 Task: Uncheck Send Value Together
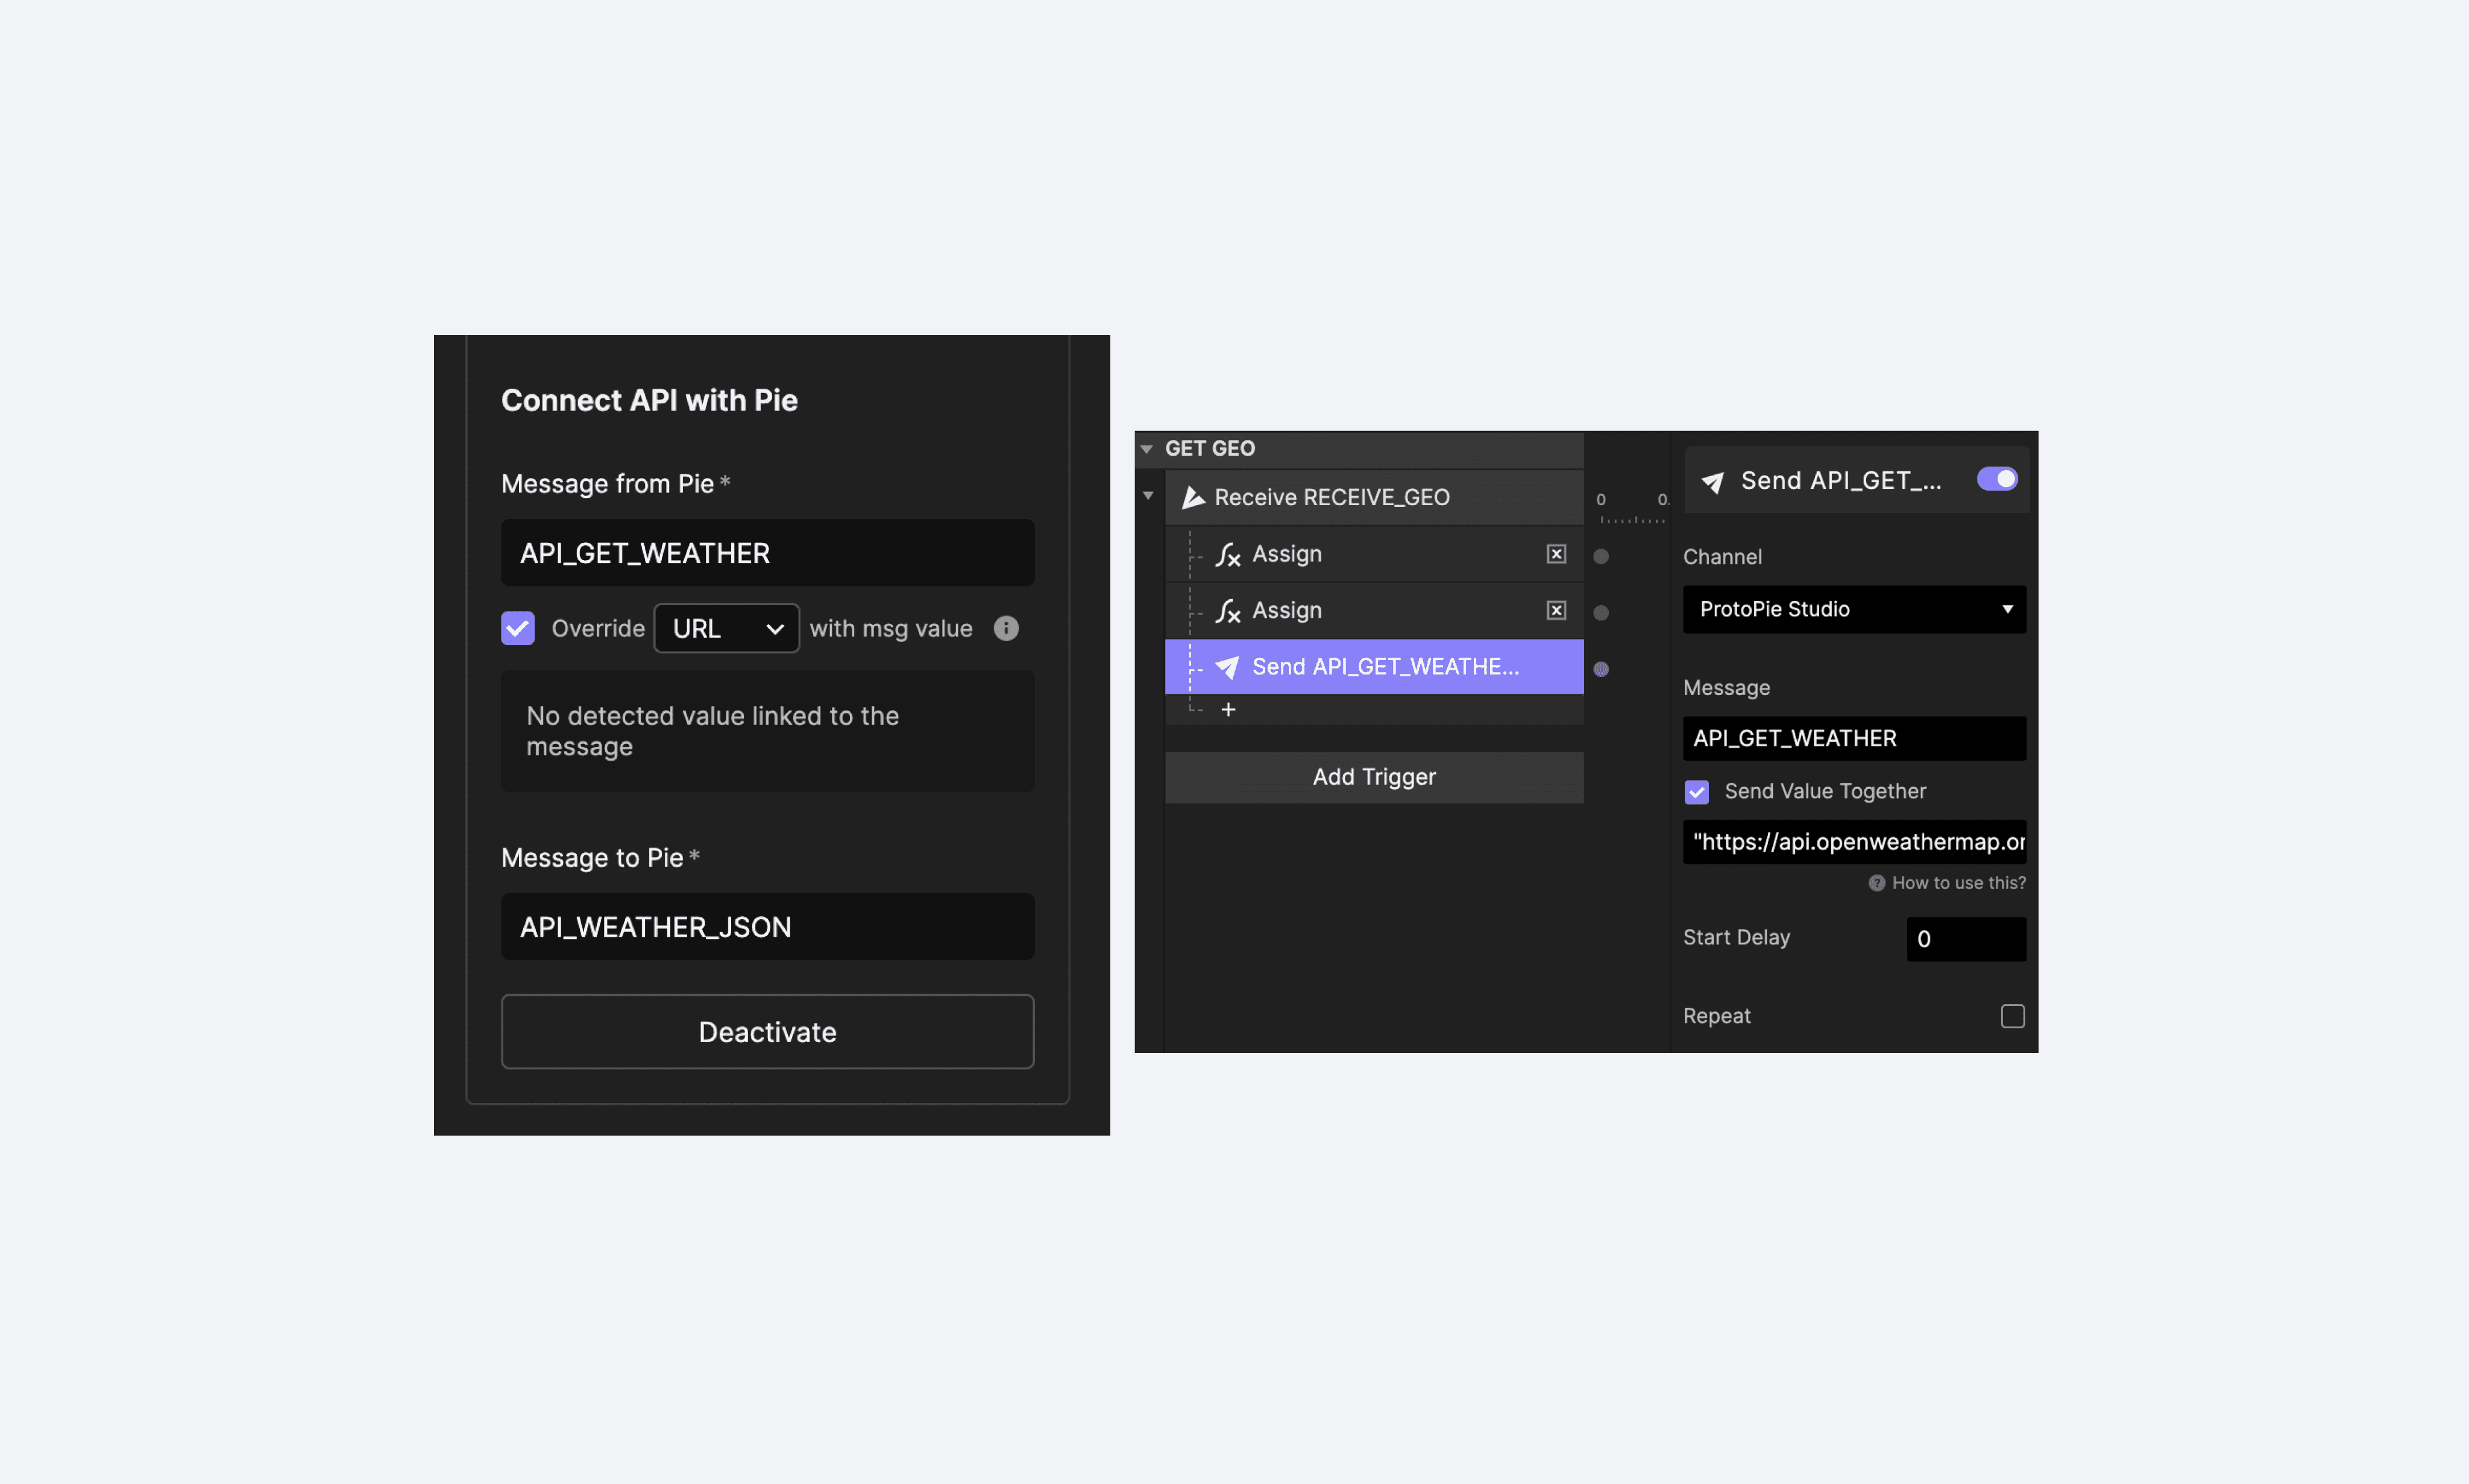[x=1696, y=792]
